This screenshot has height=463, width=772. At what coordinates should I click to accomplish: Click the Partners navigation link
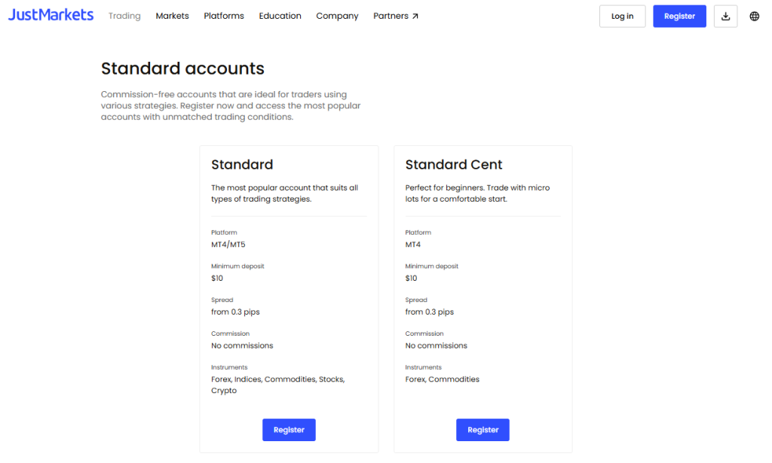point(391,15)
